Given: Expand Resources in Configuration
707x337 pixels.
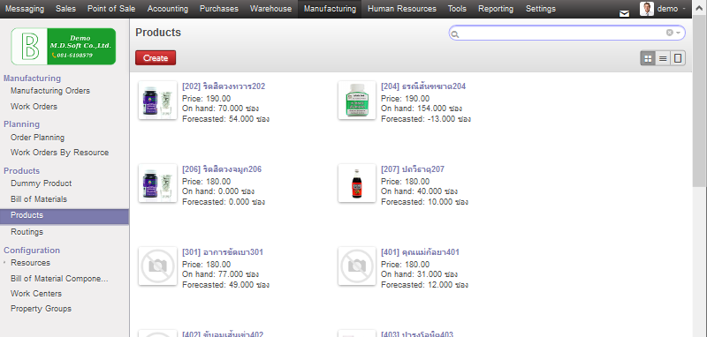Looking at the screenshot, I should 30,262.
